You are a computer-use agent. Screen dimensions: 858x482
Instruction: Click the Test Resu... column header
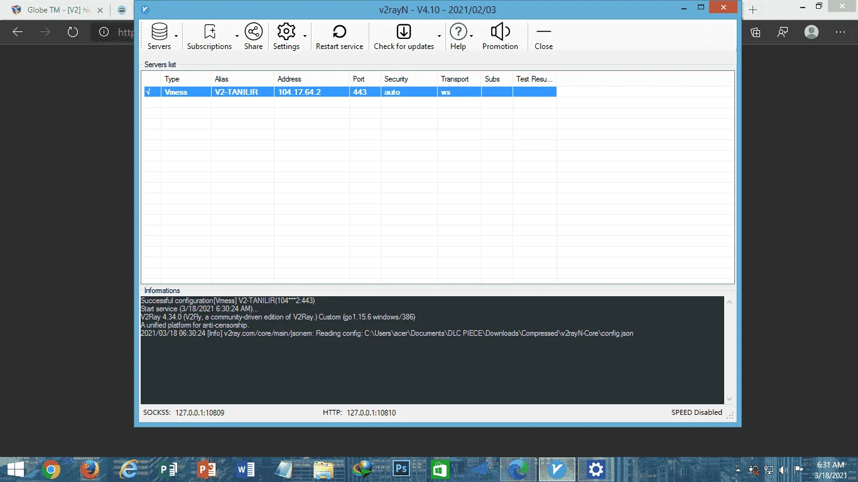tap(535, 79)
